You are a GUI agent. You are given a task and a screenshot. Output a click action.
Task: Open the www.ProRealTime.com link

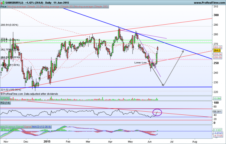point(208,2)
